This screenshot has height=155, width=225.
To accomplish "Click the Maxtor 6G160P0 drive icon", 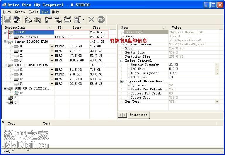I will point(10,42).
